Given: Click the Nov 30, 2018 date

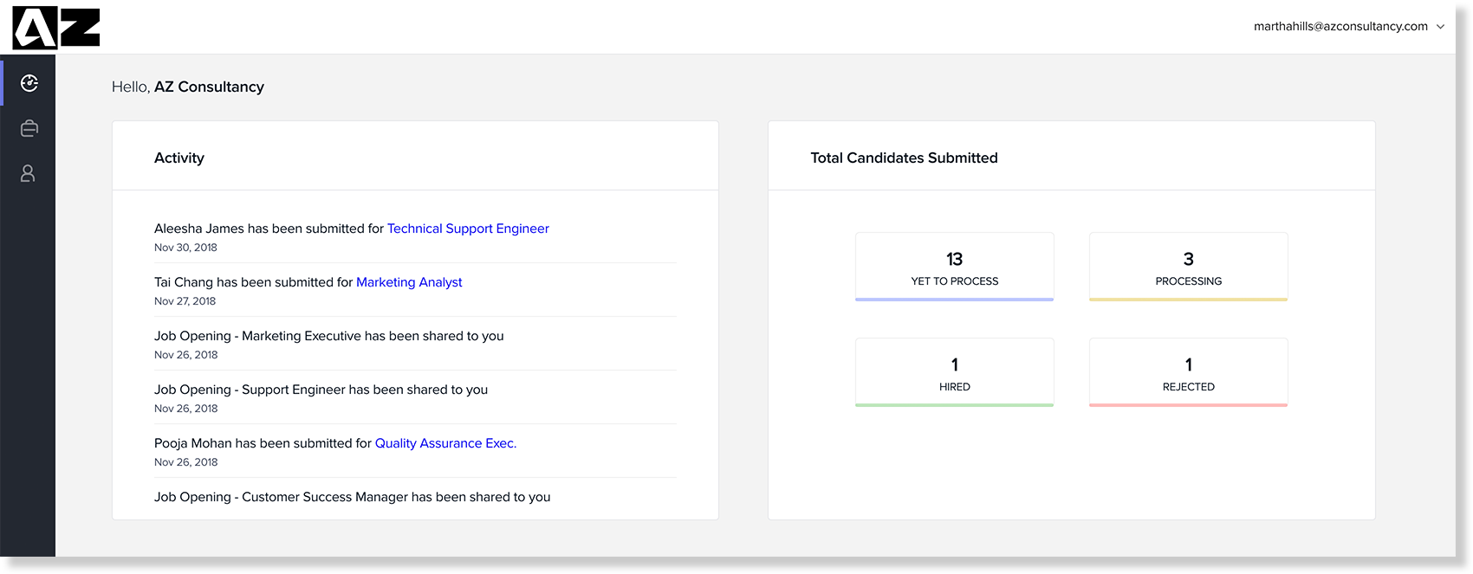Looking at the screenshot, I should pos(185,248).
